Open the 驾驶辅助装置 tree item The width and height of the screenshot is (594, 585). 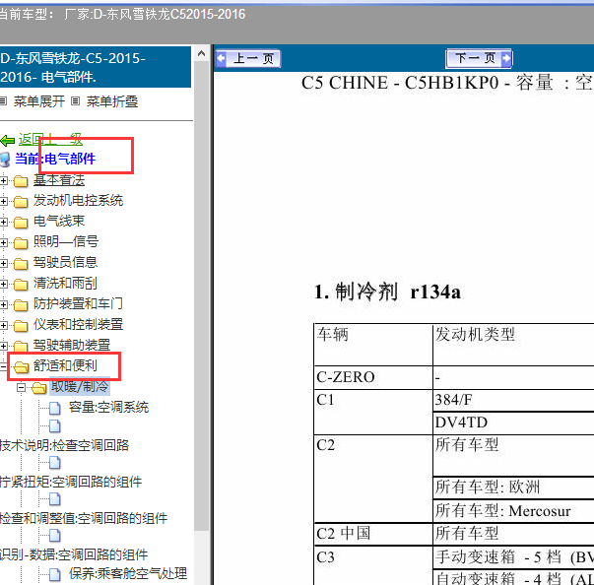tap(72, 345)
